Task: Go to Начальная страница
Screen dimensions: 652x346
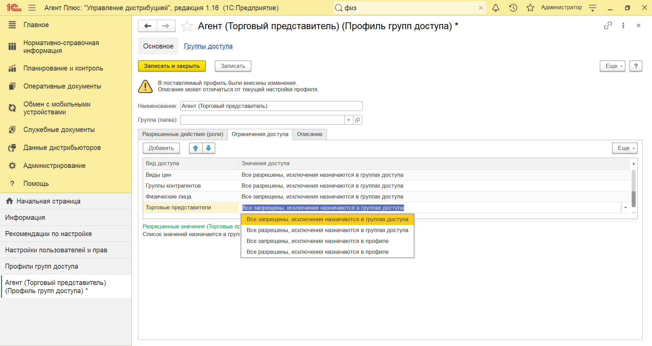Action: coord(66,201)
